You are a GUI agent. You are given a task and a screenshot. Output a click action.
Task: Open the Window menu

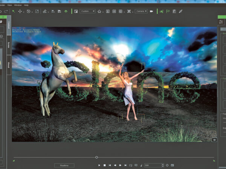tap(18, 5)
